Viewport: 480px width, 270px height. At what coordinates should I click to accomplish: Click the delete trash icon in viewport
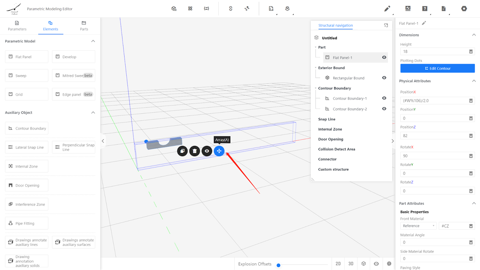click(x=194, y=151)
